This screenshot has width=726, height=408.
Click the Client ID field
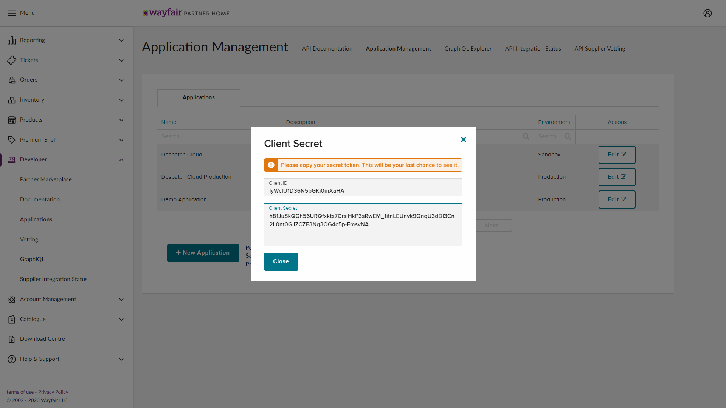(363, 187)
